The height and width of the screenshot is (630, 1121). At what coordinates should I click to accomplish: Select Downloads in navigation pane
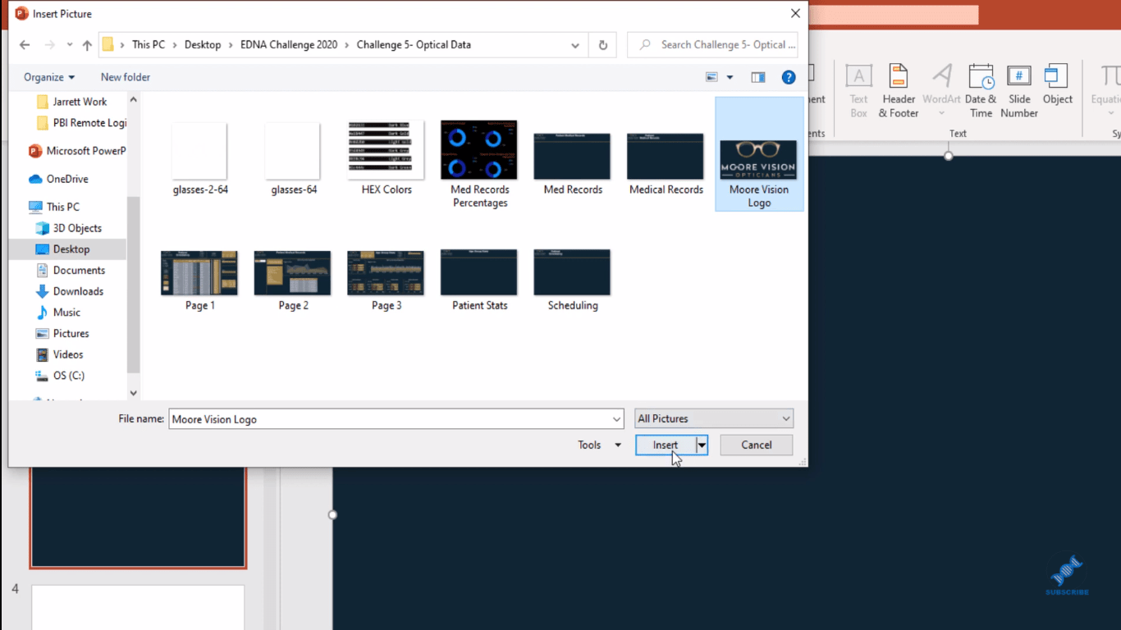coord(78,291)
